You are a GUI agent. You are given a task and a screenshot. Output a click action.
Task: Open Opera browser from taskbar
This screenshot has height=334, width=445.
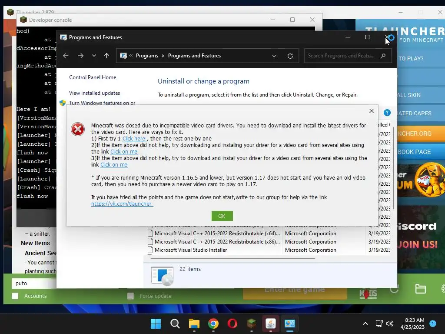point(232,324)
